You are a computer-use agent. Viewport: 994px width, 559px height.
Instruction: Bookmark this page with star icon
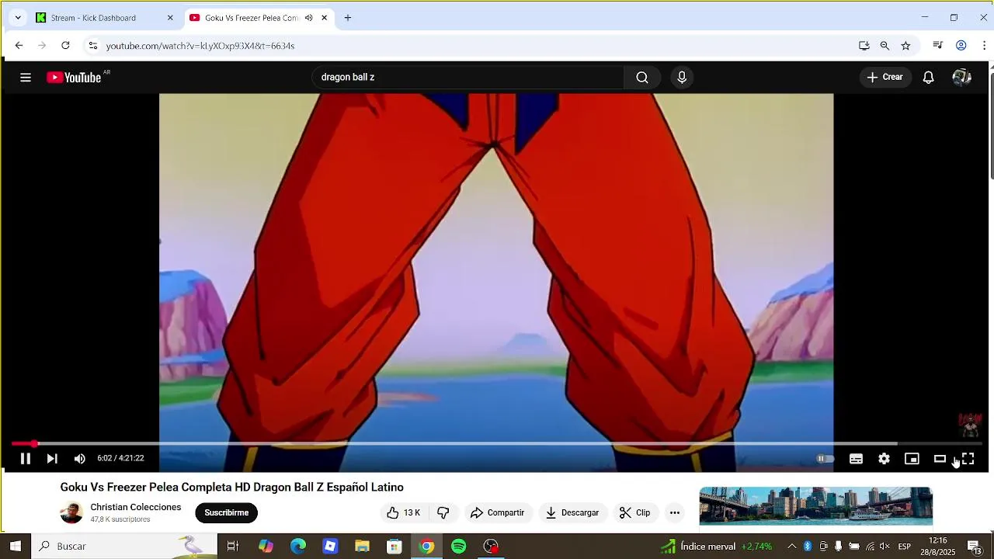coord(905,46)
